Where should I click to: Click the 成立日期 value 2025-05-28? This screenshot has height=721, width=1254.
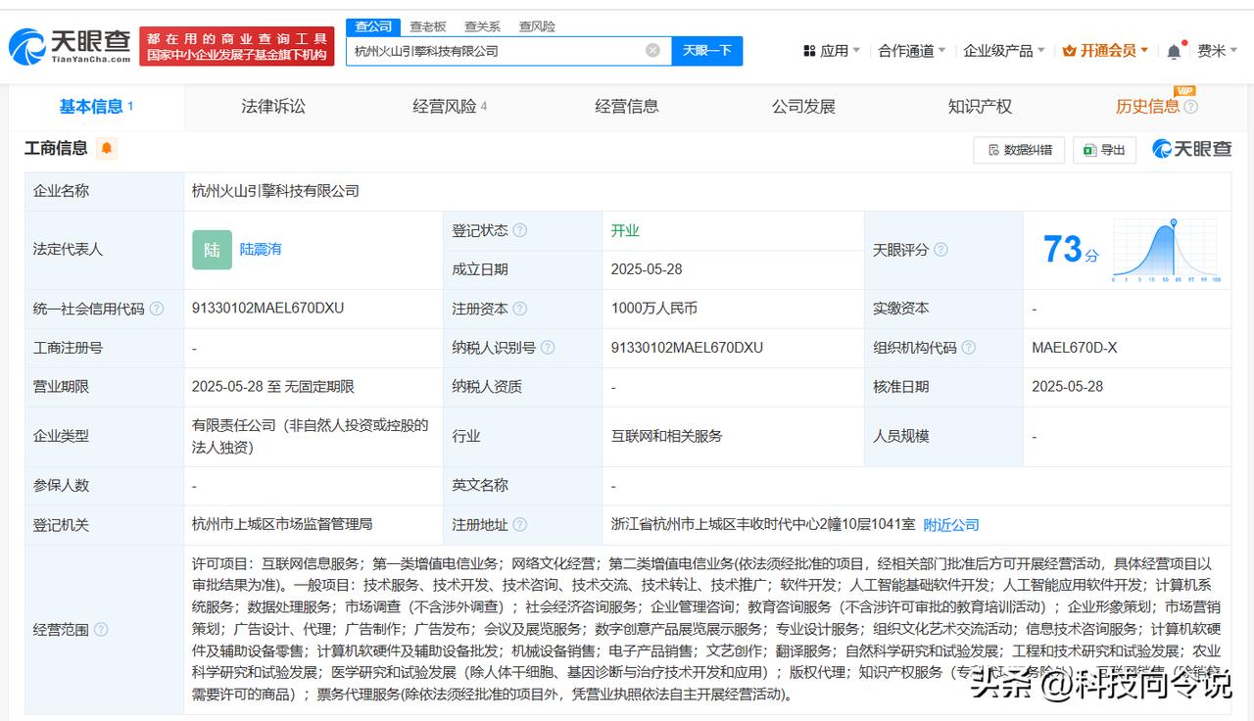[x=647, y=269]
